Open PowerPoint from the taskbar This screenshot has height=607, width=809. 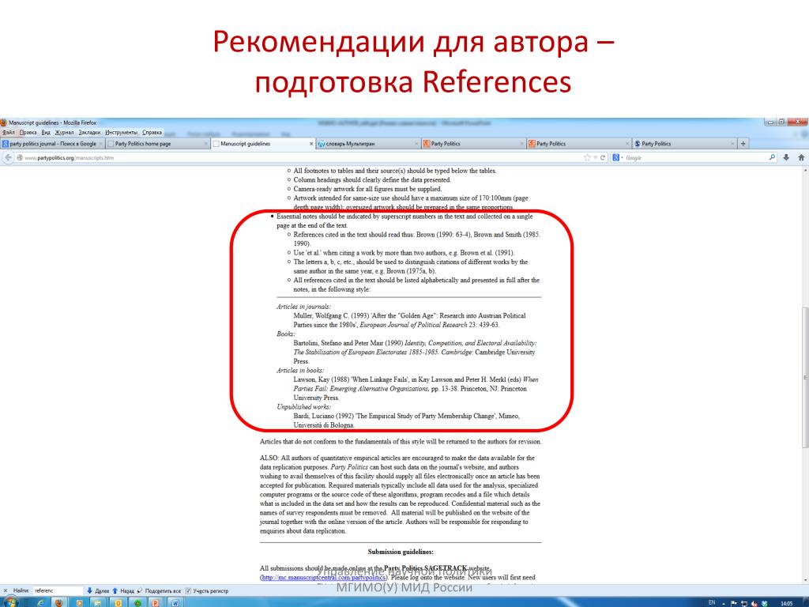click(155, 602)
